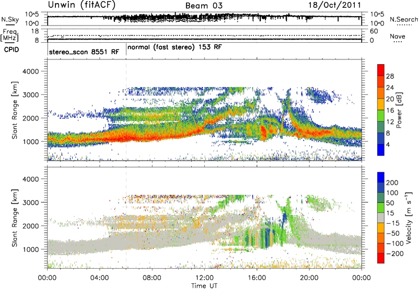Image resolution: width=418 pixels, height=289 pixels.
Task: Click the red bottom of the velocity color bar
Action: [381, 258]
